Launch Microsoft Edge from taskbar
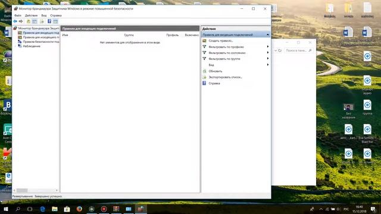 click(42, 209)
